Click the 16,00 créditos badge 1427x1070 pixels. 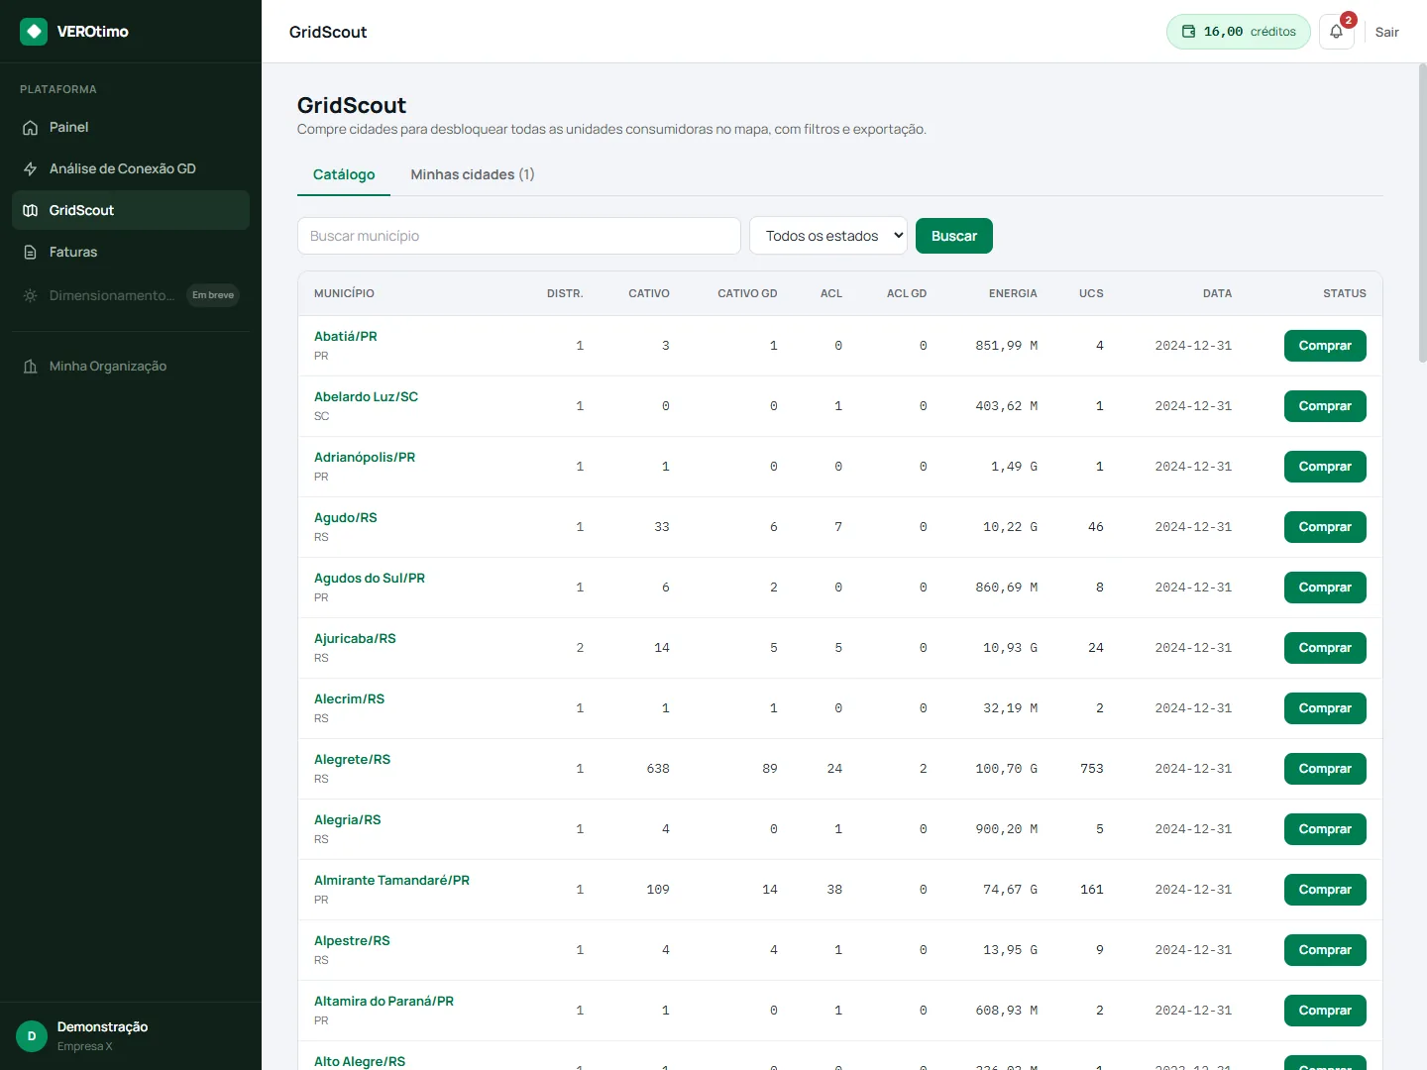coord(1239,32)
